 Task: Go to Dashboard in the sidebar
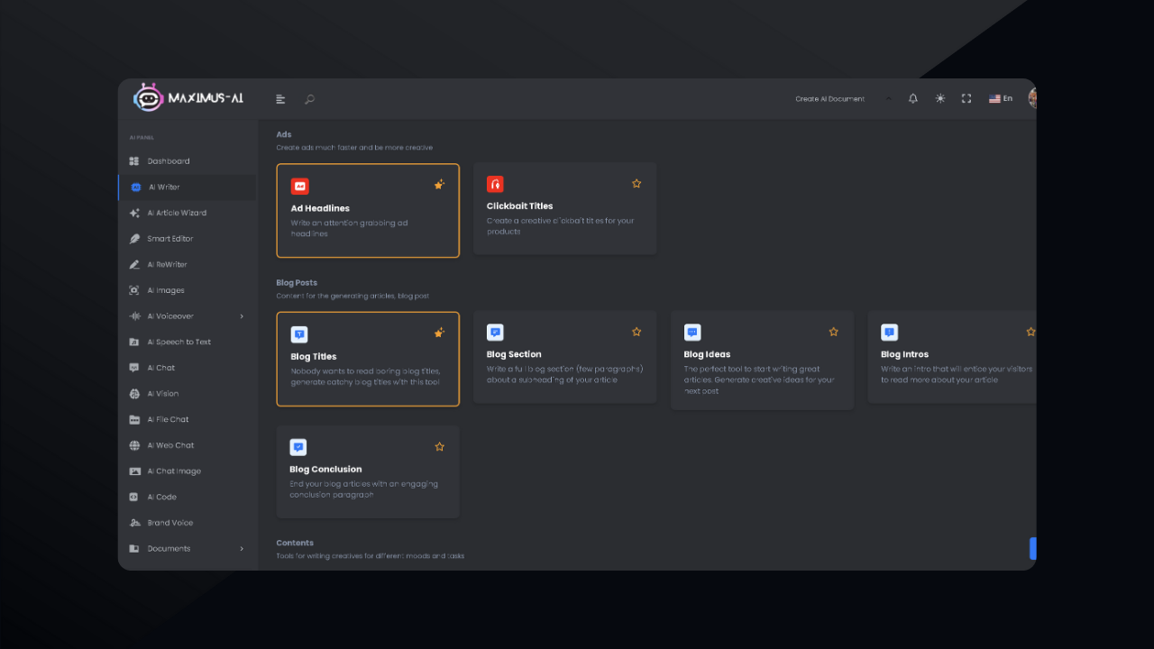169,161
